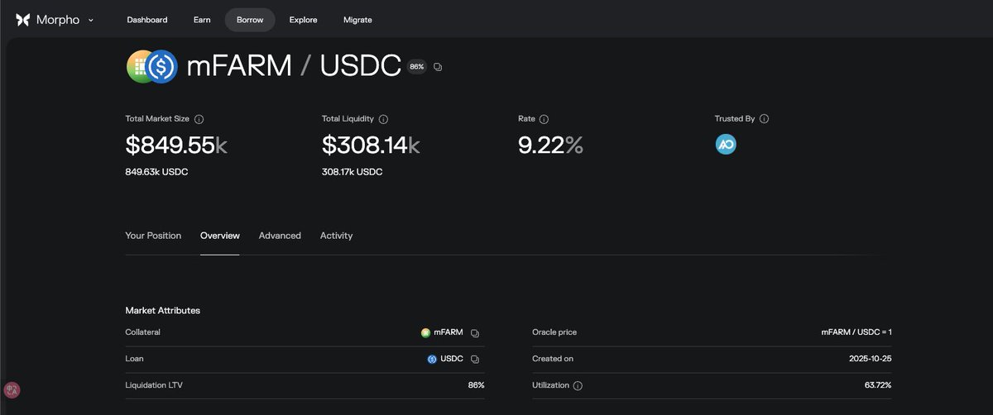The height and width of the screenshot is (415, 993).
Task: Click the Collateral row label
Action: tap(142, 332)
